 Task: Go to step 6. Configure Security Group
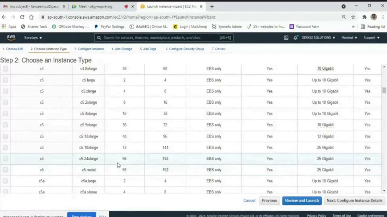point(185,49)
